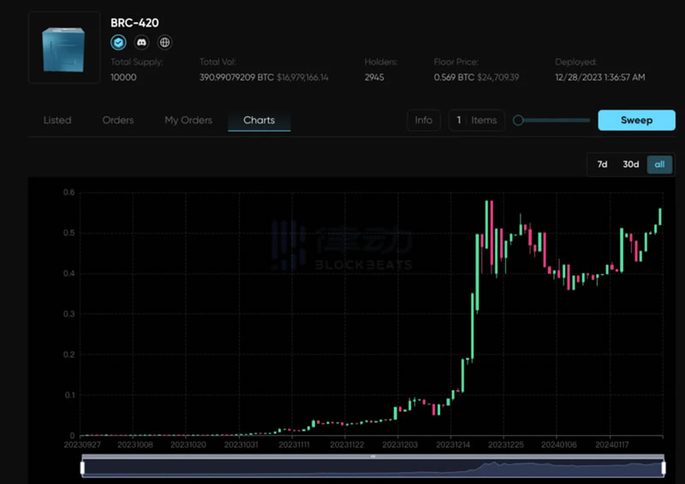Set chart range to 30d
The image size is (685, 484).
coord(630,164)
